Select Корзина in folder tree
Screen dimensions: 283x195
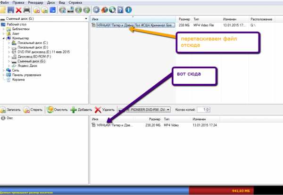(x=18, y=80)
